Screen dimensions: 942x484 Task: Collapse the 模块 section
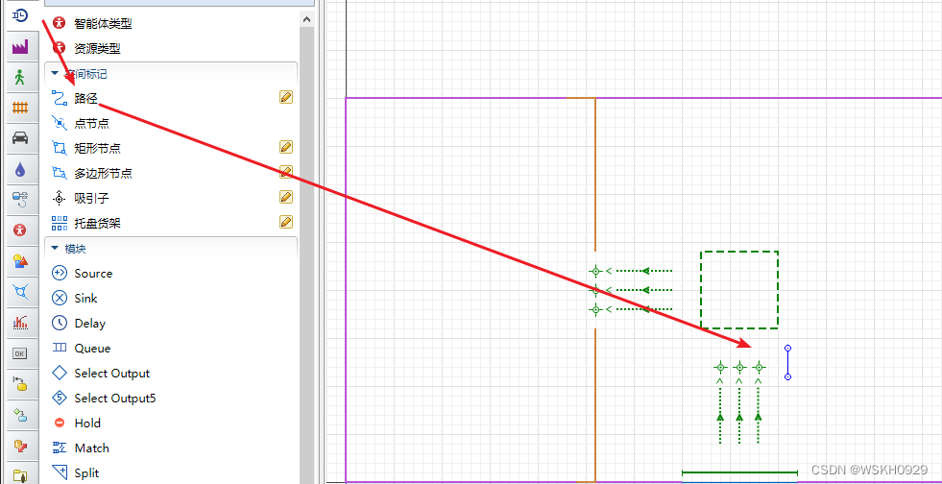(x=55, y=248)
